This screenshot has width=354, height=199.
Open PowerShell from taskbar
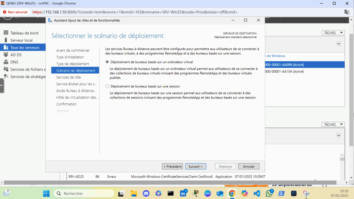281,193
